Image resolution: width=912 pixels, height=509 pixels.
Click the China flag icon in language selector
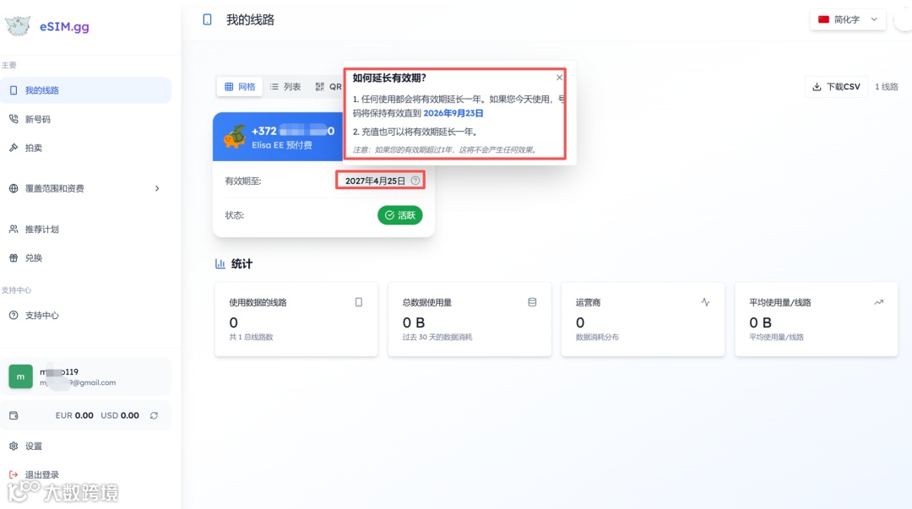tap(823, 19)
